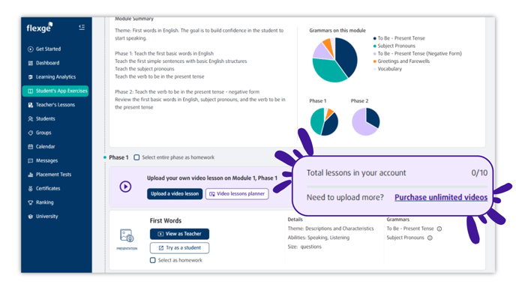Screen dimensions: 516x290
Task: Click the flexge logo
Action: [40, 27]
